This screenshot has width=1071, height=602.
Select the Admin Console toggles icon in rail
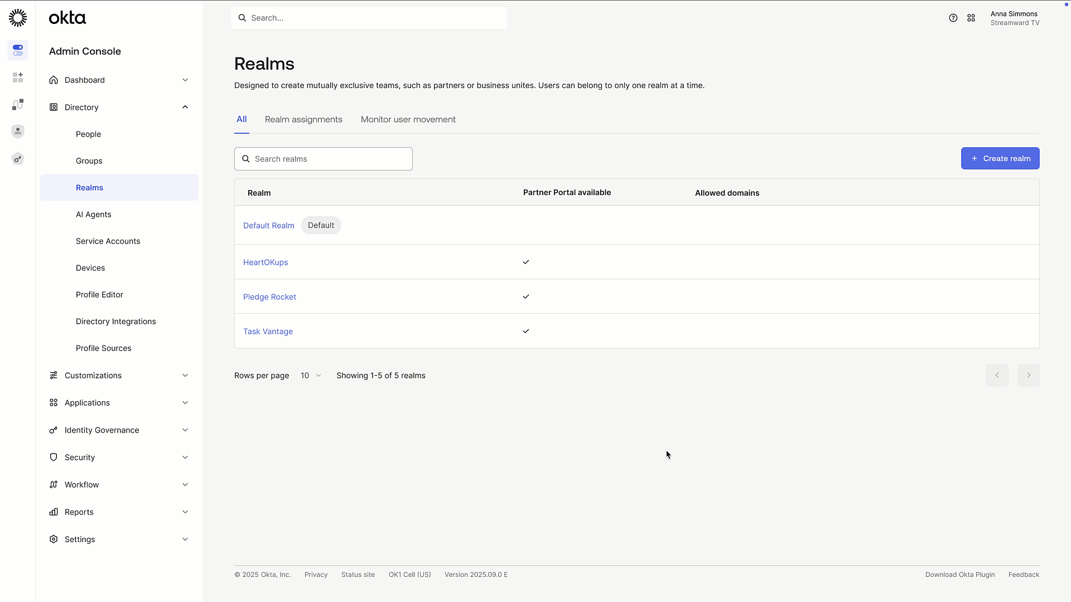click(18, 50)
